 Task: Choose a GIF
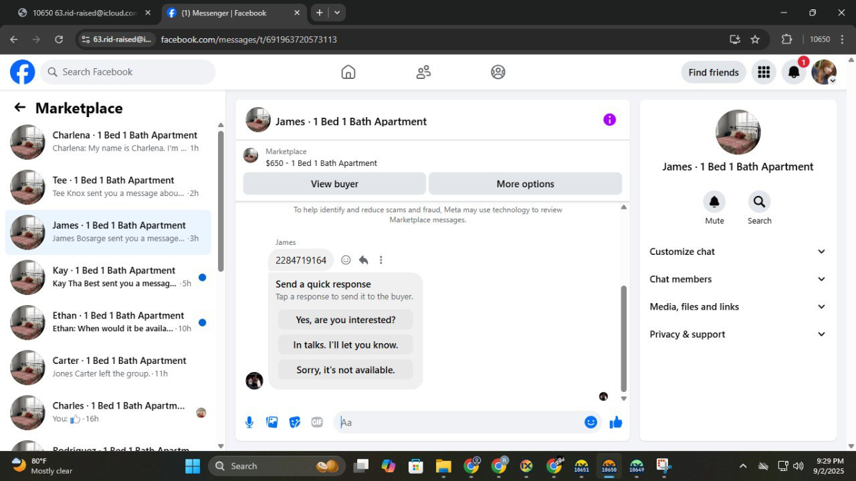[x=317, y=422]
